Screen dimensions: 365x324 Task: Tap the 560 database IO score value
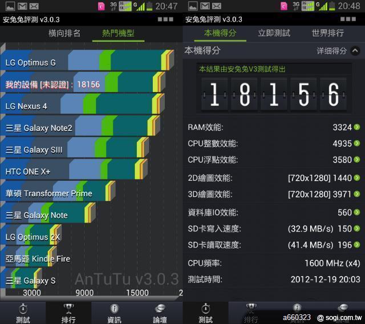[x=344, y=212]
